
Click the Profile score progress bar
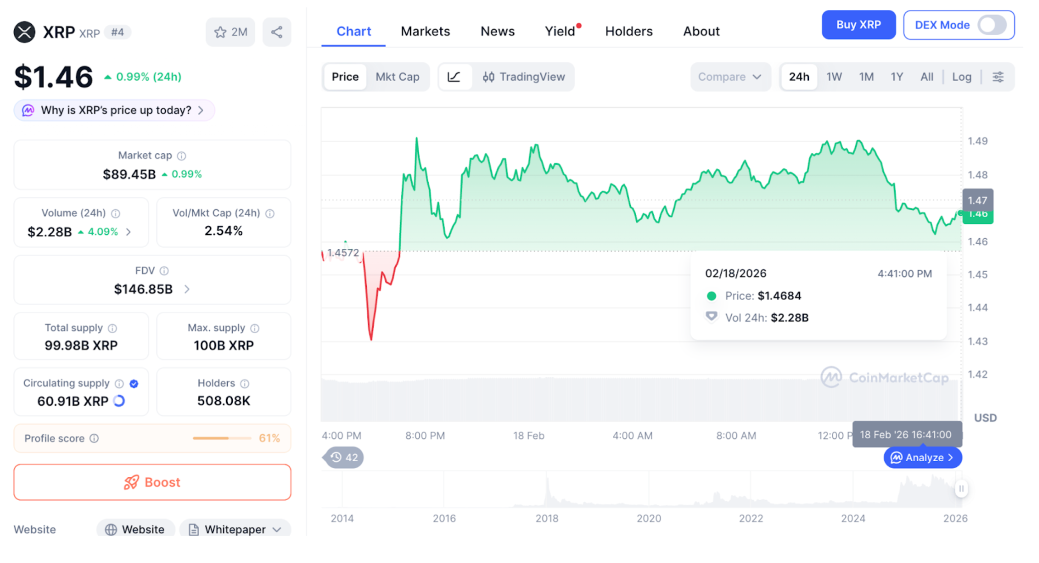(x=221, y=438)
